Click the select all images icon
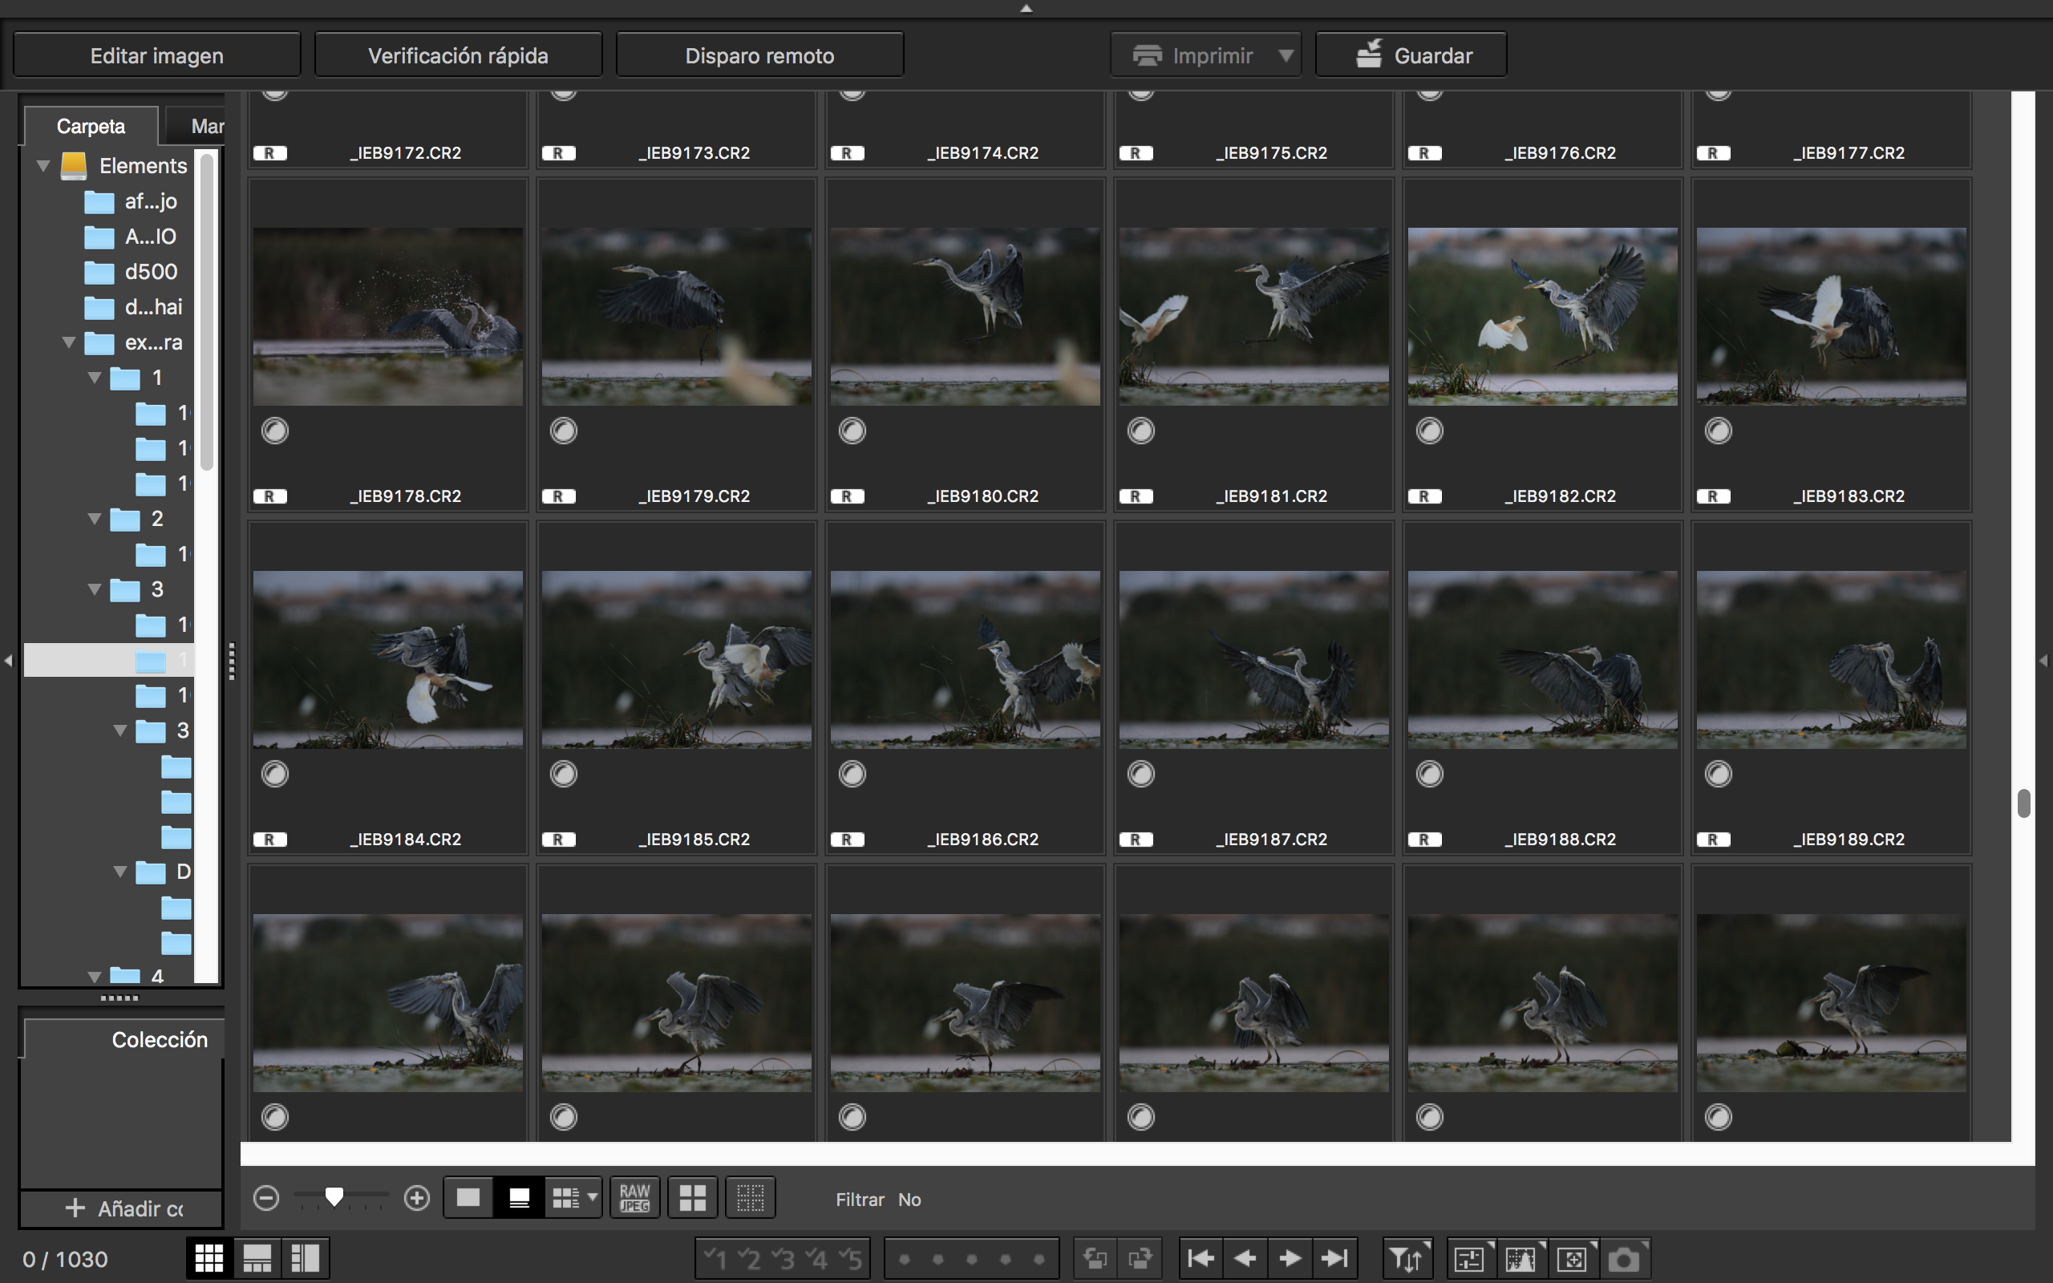 (x=692, y=1198)
